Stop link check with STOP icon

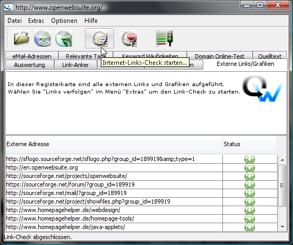[x=129, y=38]
